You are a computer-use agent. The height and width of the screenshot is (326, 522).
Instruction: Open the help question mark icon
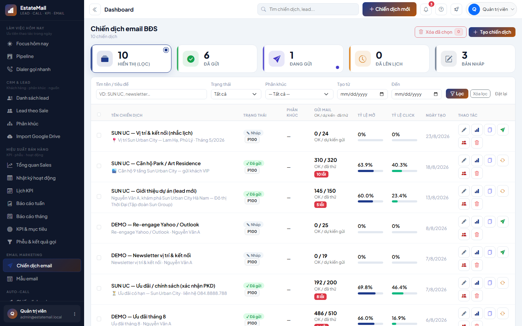coord(441,9)
